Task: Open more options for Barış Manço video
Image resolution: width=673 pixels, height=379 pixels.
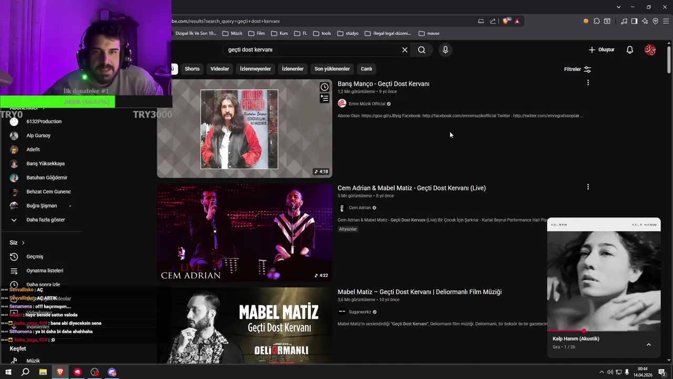Action: [x=588, y=83]
